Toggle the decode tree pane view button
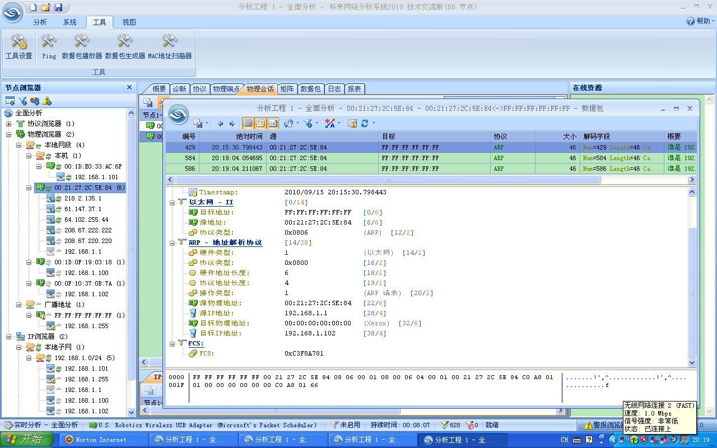 pyautogui.click(x=260, y=123)
